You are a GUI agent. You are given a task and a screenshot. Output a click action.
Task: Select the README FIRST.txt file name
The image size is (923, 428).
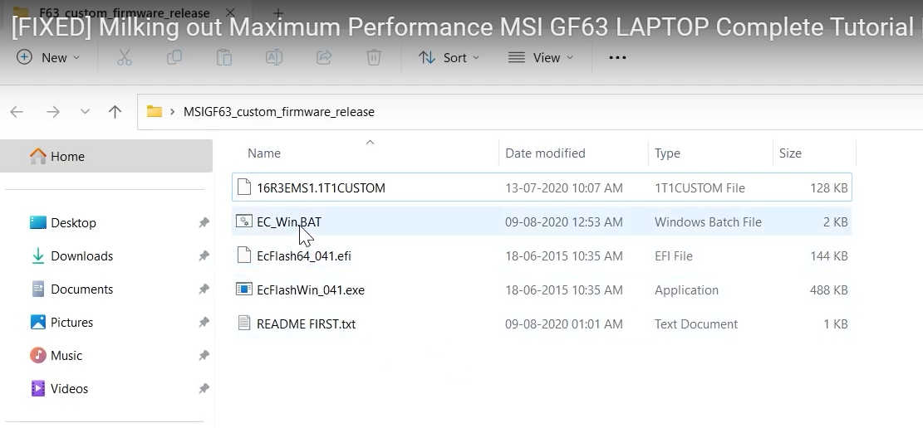(306, 324)
